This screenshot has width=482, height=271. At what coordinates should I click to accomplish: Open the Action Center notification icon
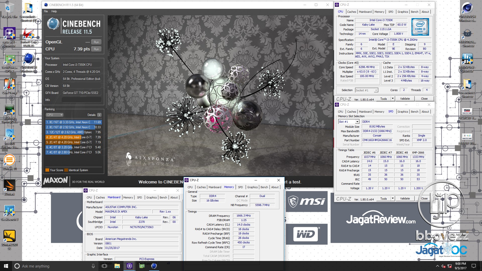click(x=474, y=266)
